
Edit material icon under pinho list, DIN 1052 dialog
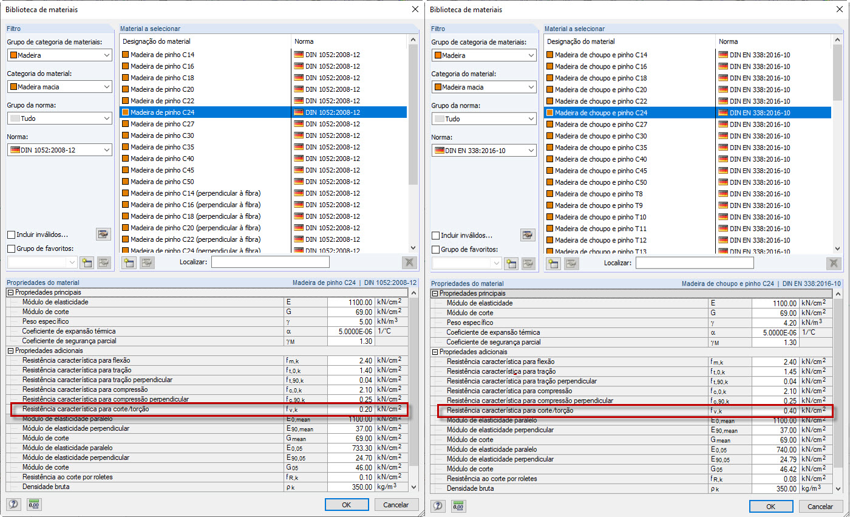pyautogui.click(x=147, y=262)
